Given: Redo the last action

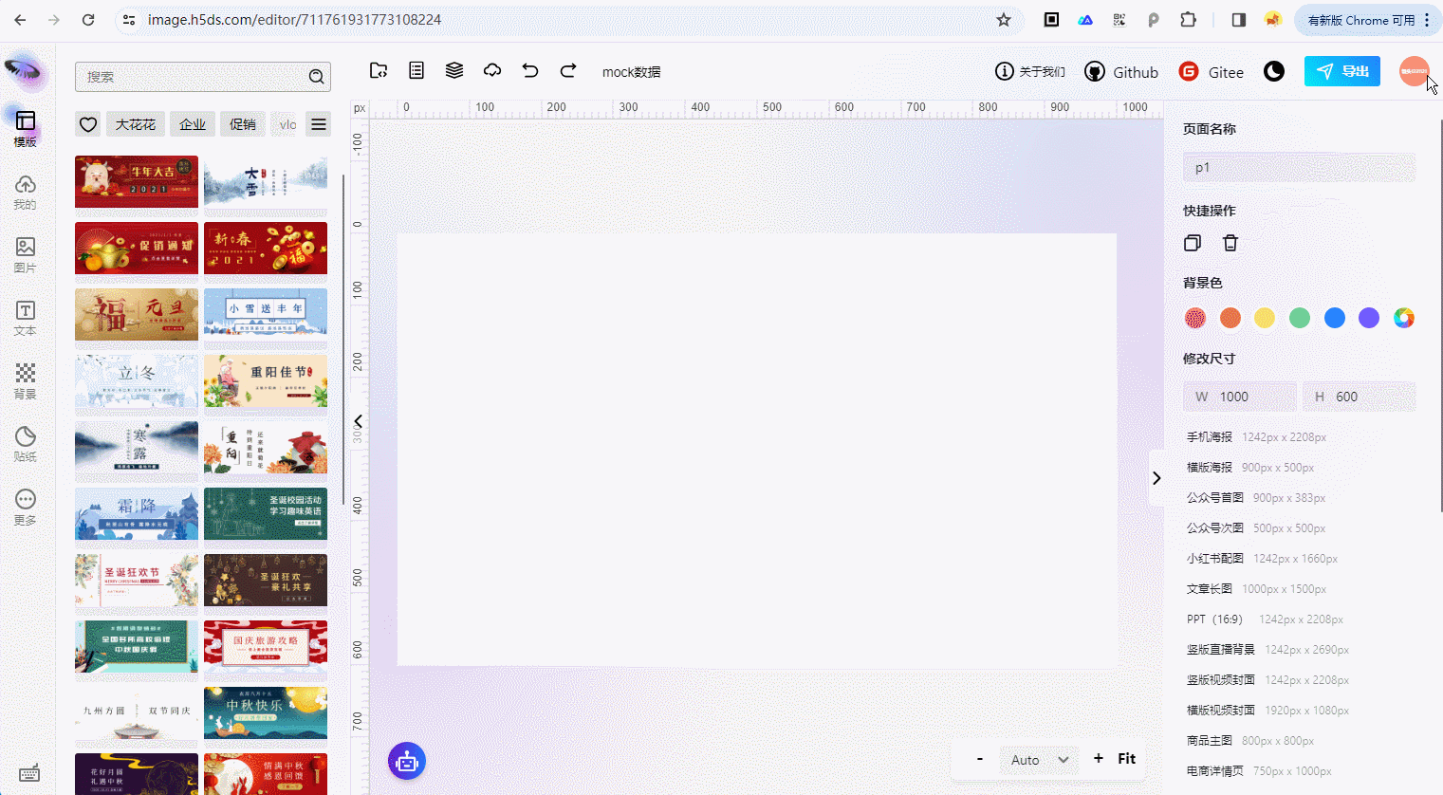Looking at the screenshot, I should click(x=568, y=71).
